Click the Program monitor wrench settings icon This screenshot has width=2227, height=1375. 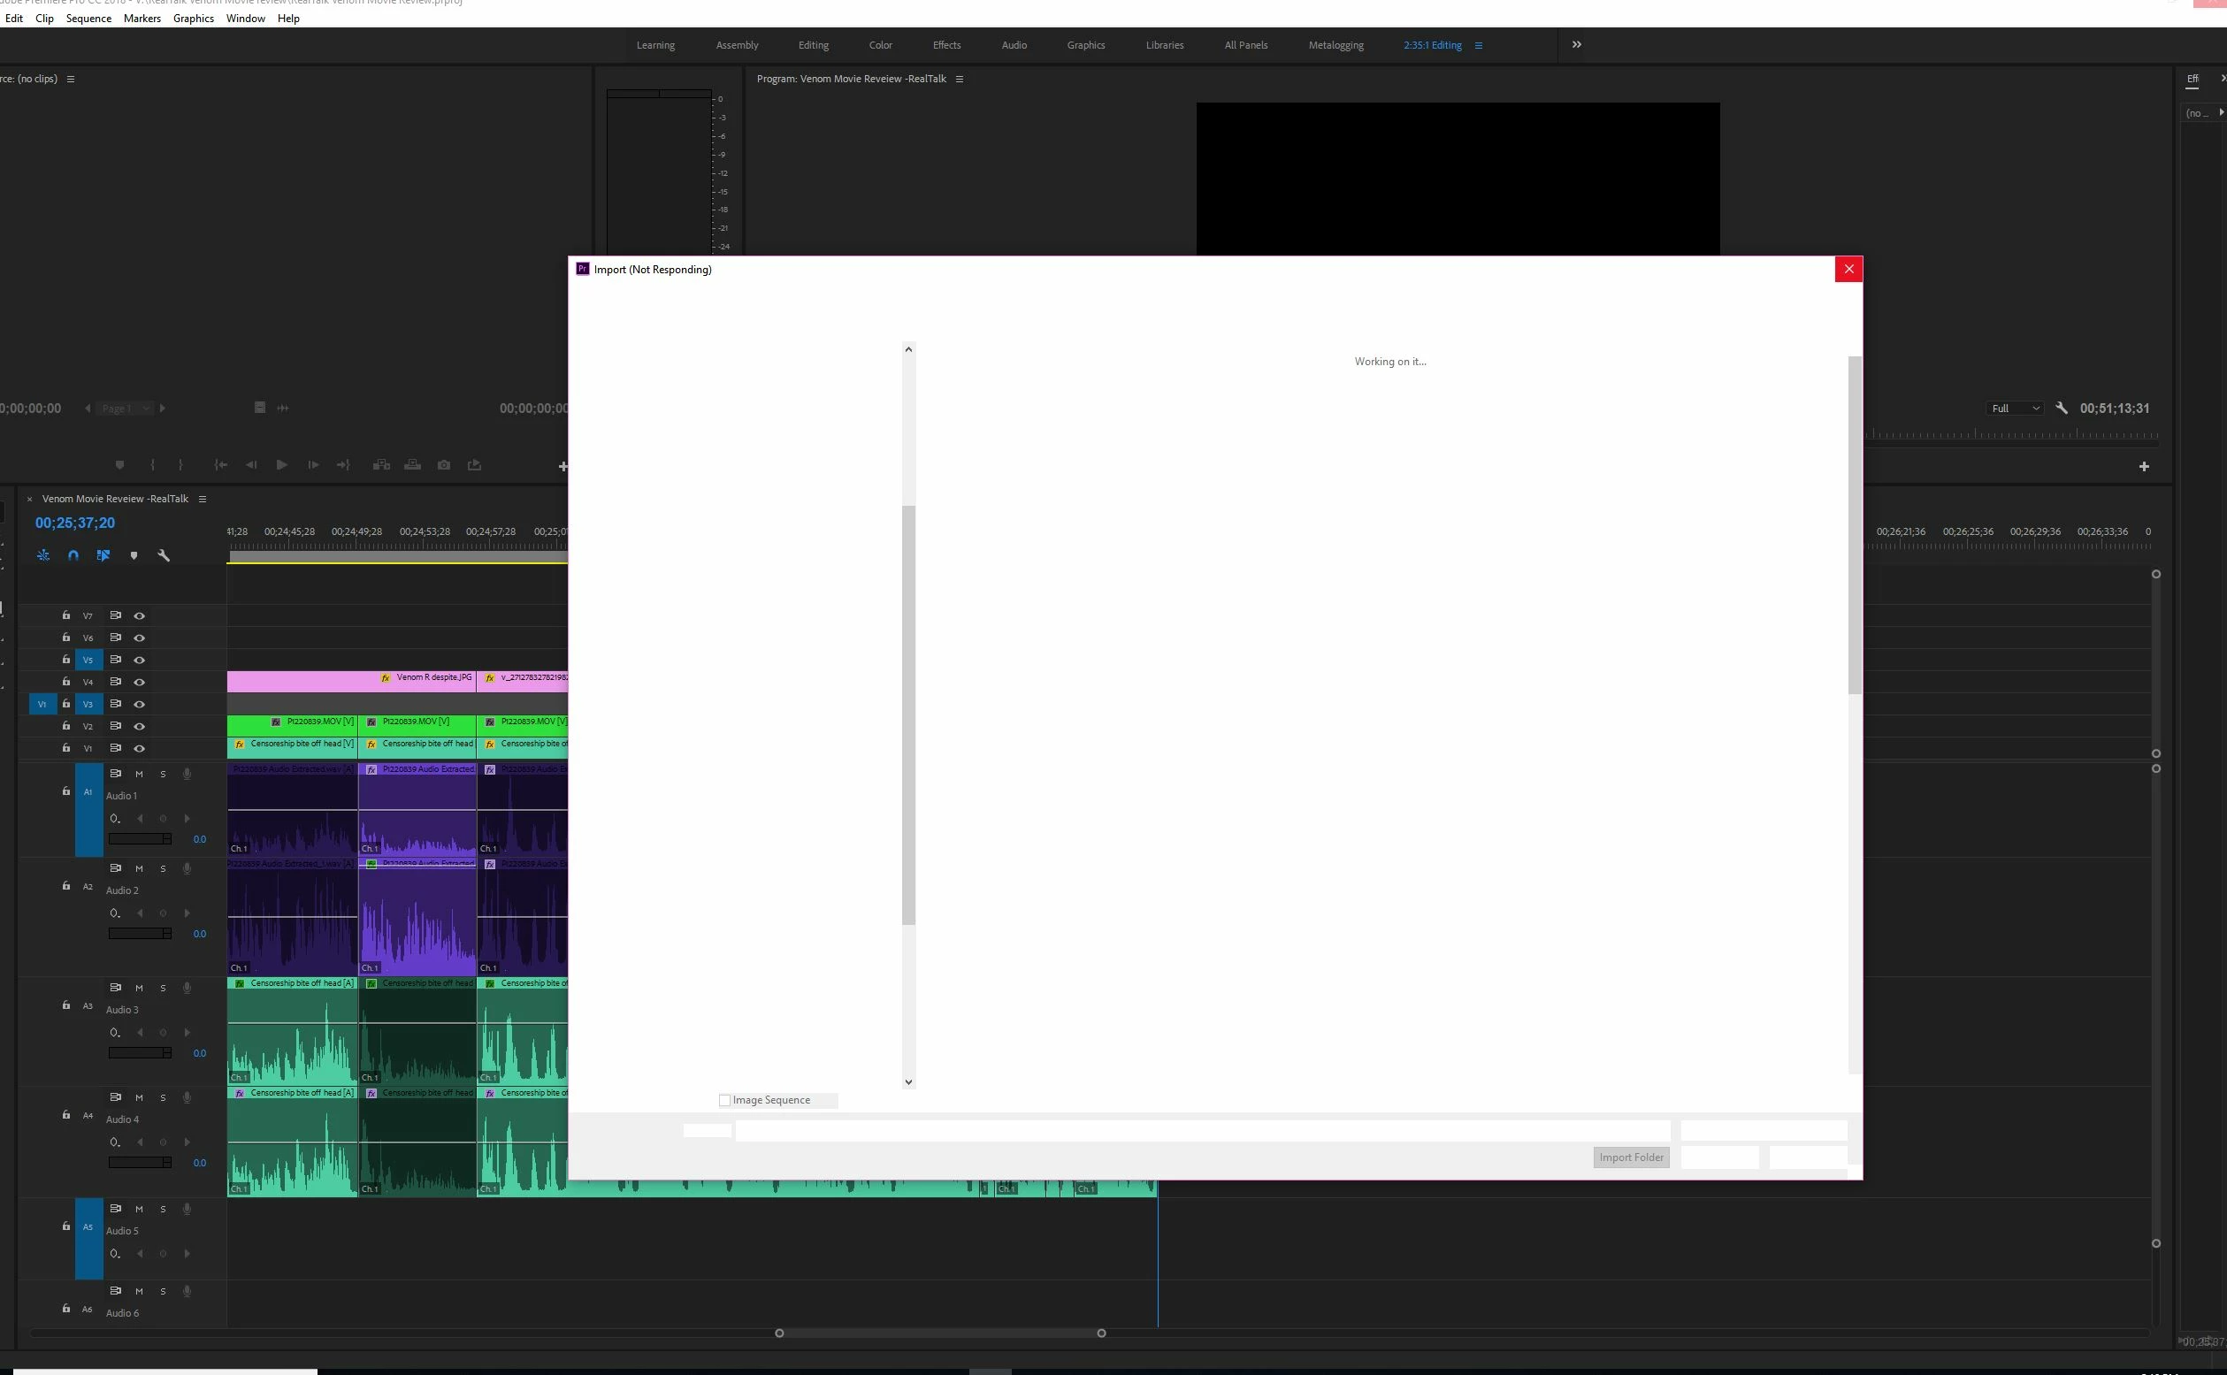tap(2062, 409)
